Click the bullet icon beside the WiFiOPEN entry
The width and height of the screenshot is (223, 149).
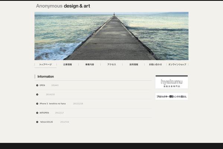coord(37,113)
